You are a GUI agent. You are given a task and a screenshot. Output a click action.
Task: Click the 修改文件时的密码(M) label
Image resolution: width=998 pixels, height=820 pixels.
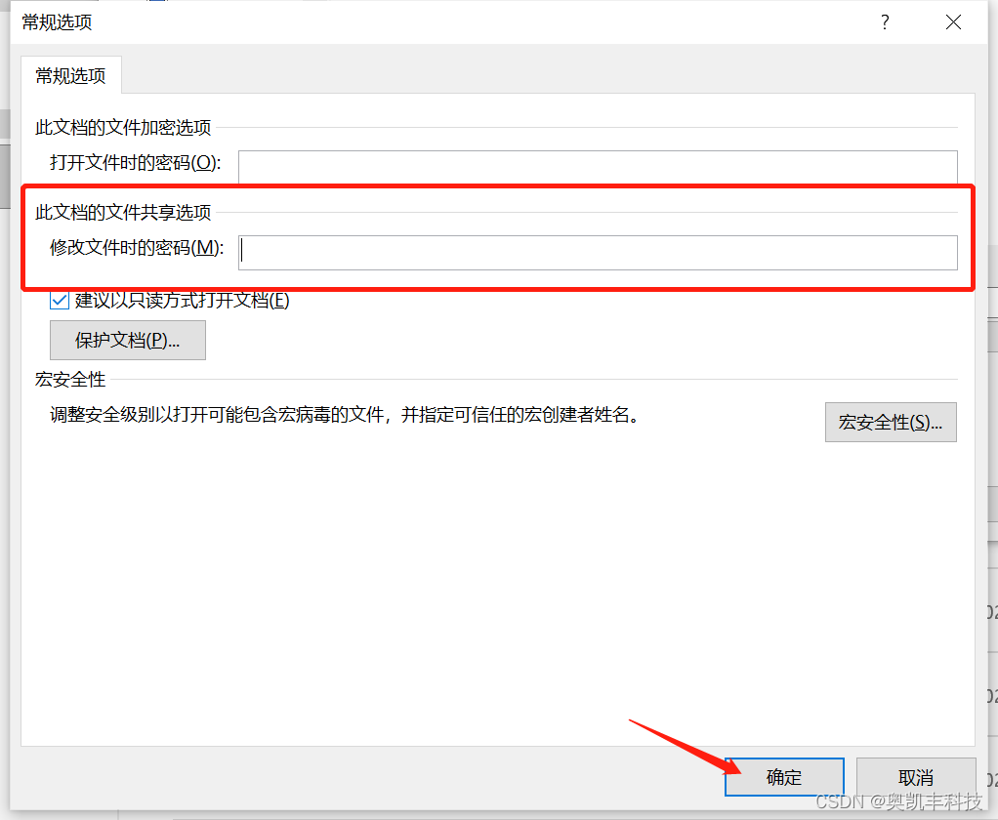(137, 248)
